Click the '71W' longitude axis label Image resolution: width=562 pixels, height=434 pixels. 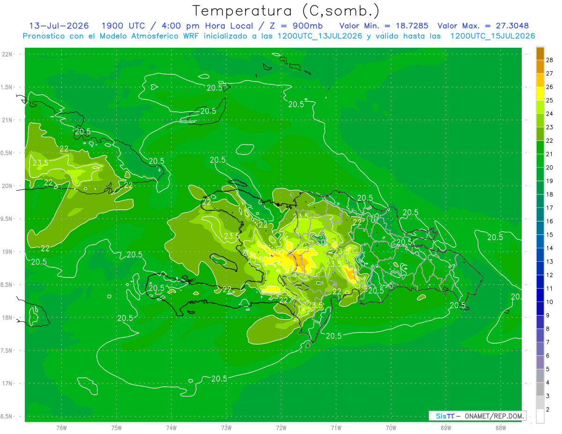click(x=336, y=427)
